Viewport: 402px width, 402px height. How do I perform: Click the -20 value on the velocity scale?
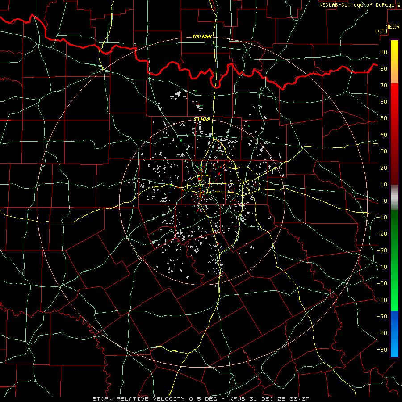pos(382,234)
